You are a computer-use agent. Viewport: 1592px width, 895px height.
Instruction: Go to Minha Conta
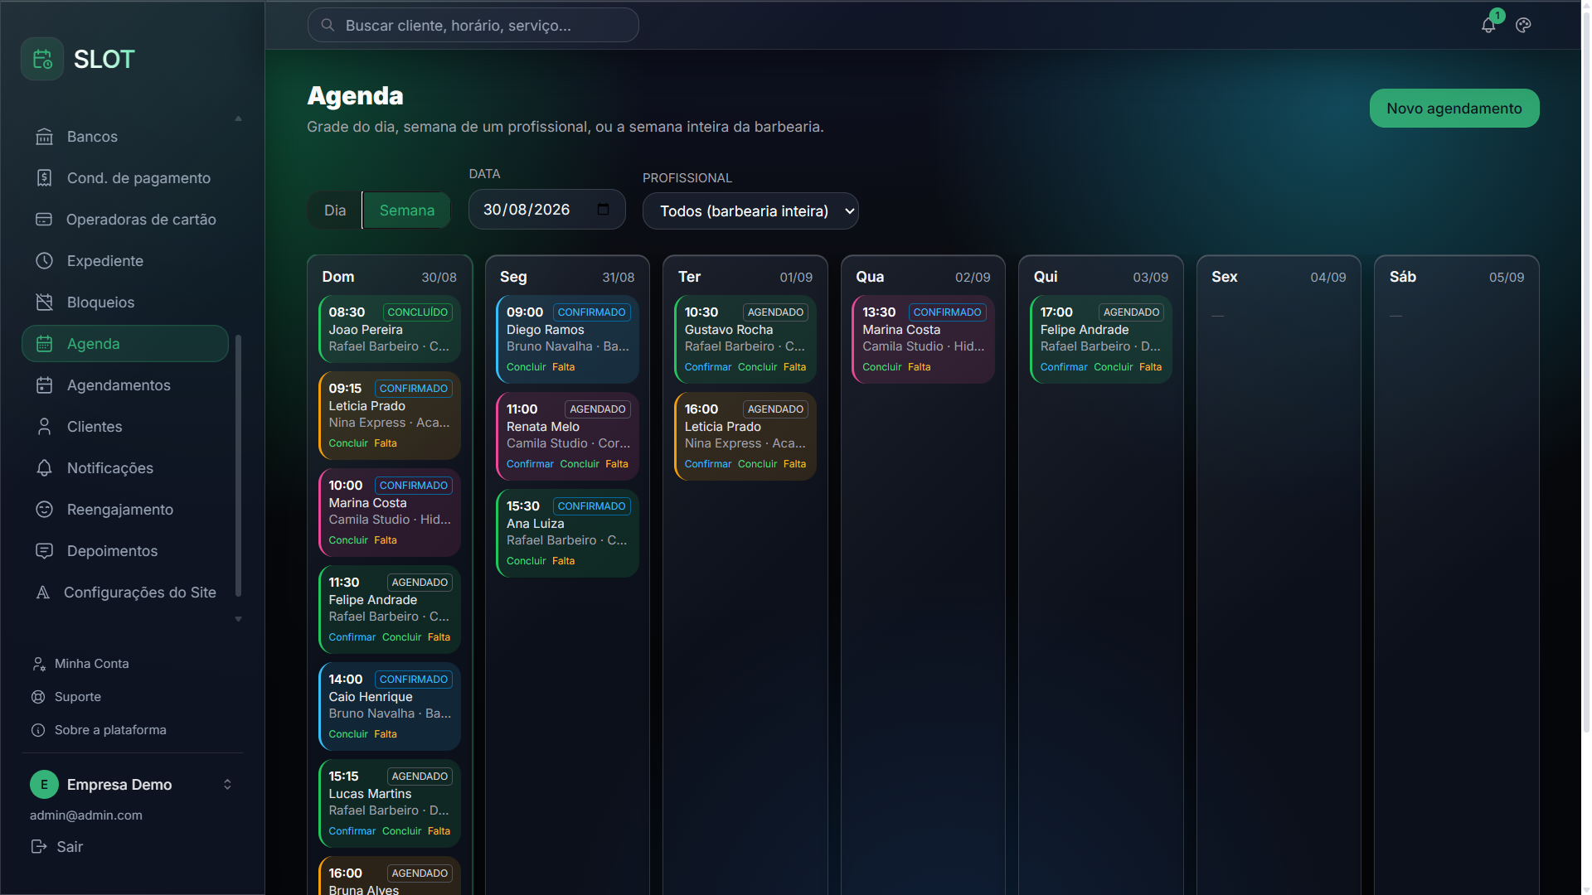pos(91,664)
